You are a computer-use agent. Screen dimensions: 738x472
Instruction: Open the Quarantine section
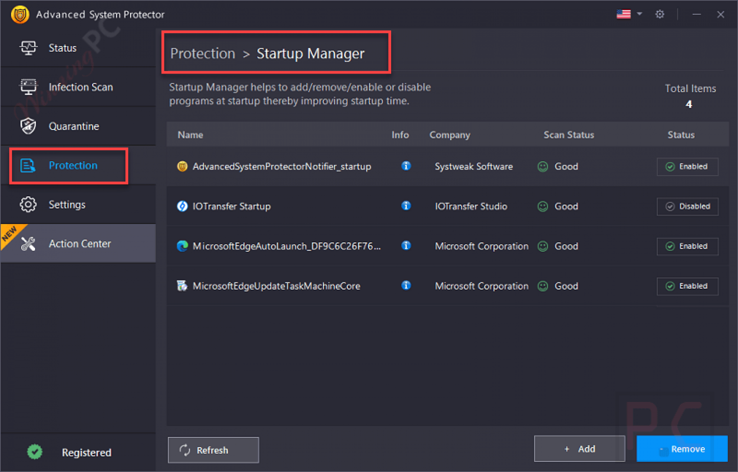tap(78, 126)
